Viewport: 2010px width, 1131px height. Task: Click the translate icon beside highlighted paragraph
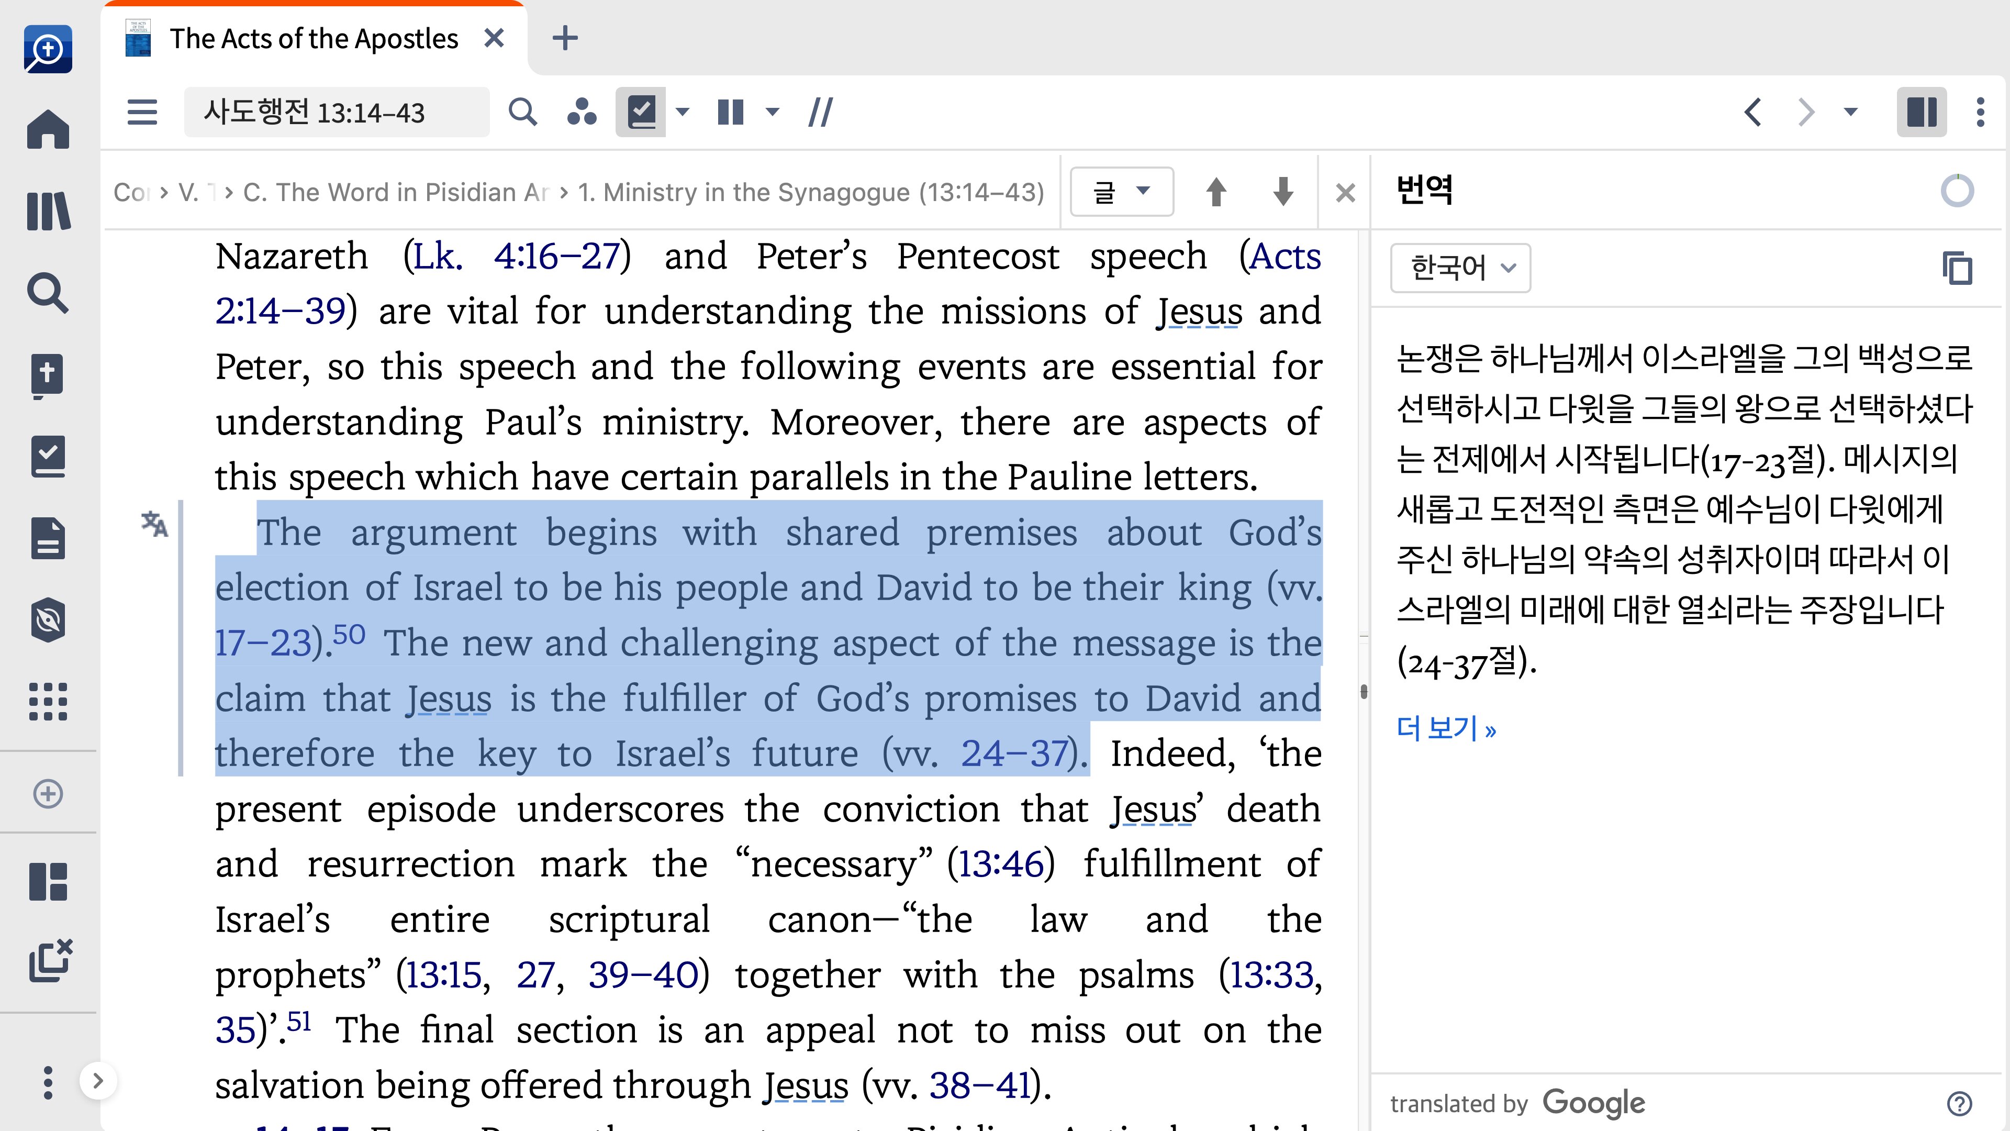pyautogui.click(x=154, y=524)
